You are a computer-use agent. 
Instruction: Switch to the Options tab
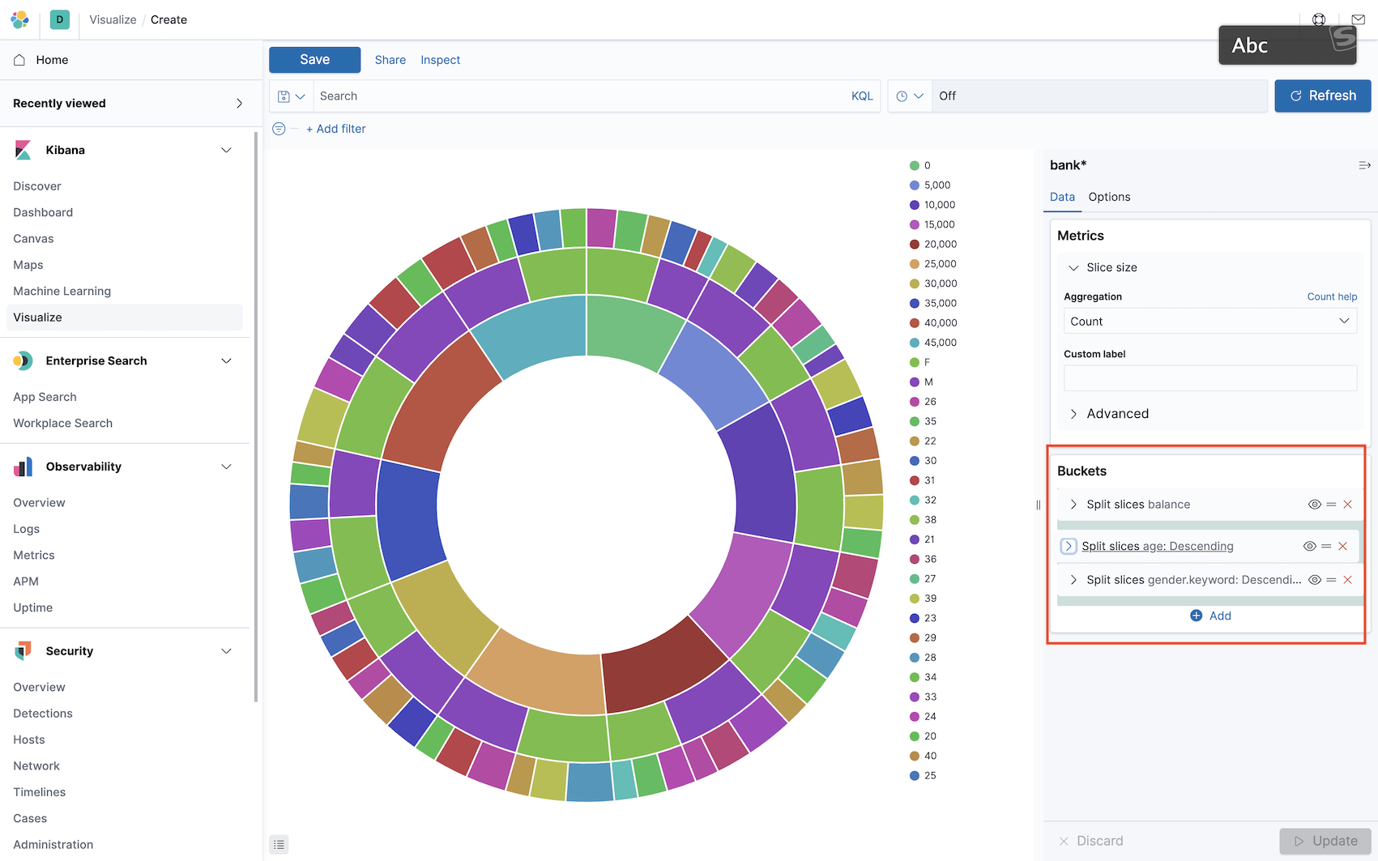(x=1109, y=197)
